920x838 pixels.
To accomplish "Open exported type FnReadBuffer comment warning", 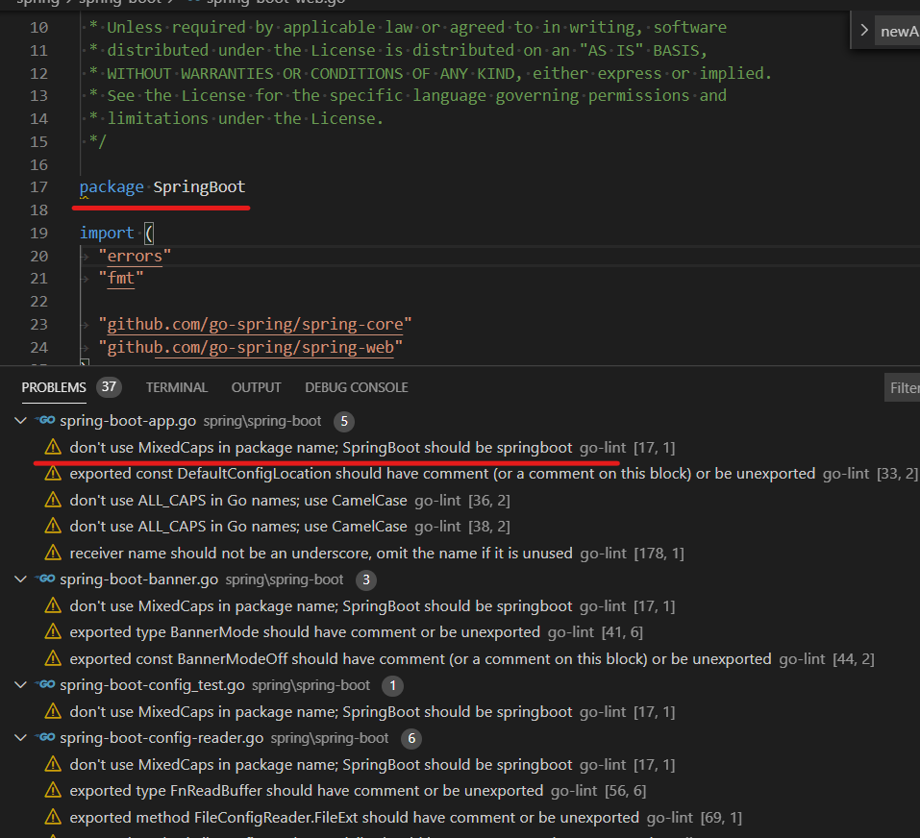I will pyautogui.click(x=307, y=791).
